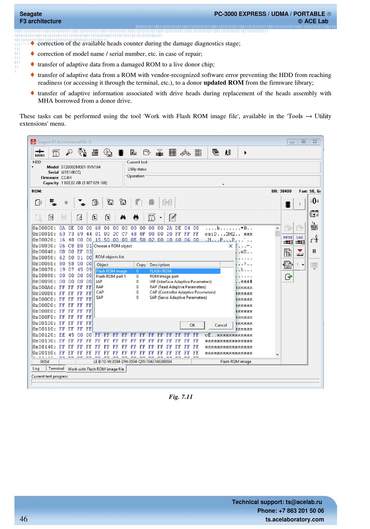Click the RESET icon in right strip
This screenshot has height=529, width=370.
pyautogui.click(x=314, y=226)
